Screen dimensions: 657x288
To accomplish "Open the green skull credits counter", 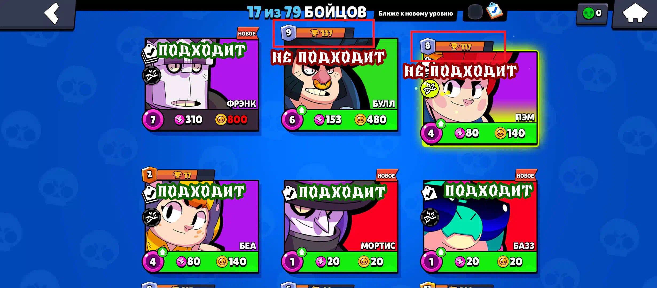I will pyautogui.click(x=592, y=13).
